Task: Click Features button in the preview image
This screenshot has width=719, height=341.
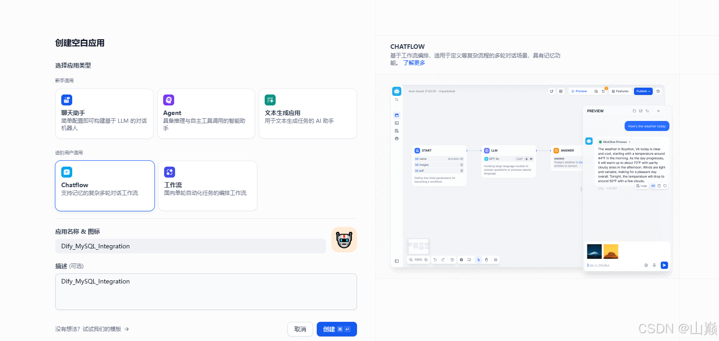Action: click(620, 91)
